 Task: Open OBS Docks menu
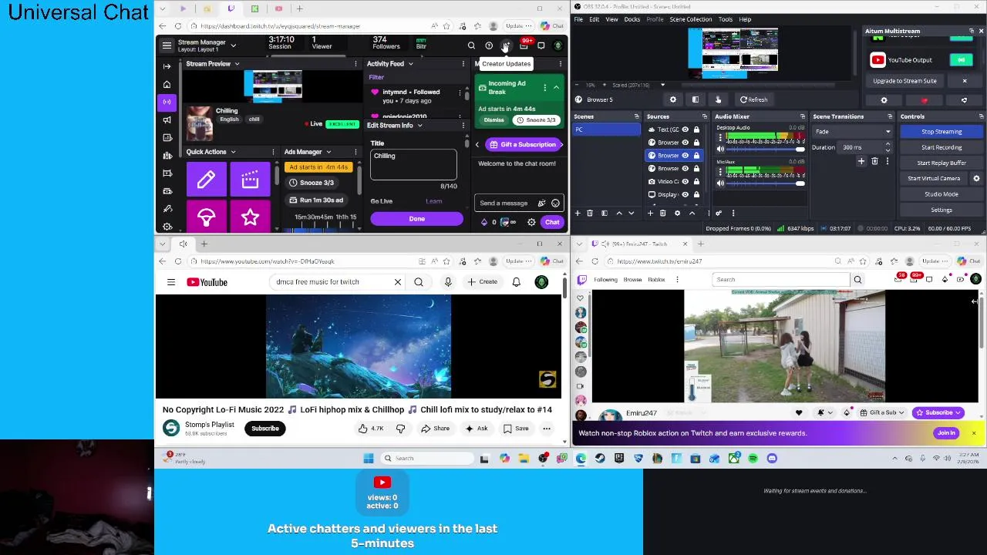click(x=632, y=19)
